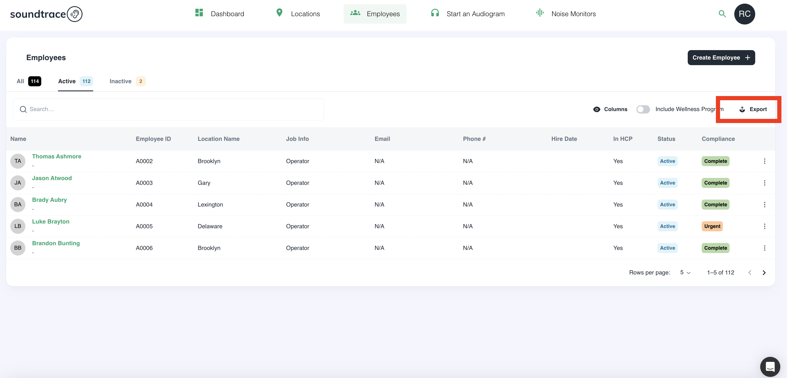787x378 pixels.
Task: Open Start an Audiogram
Action: 467,14
